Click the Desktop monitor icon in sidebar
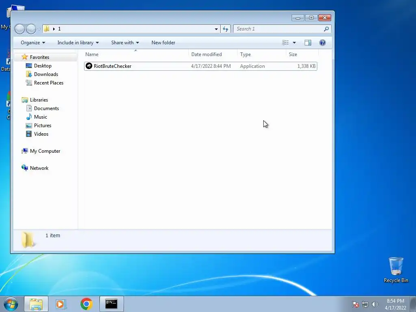Screen dimensions: 416x312 click(29, 66)
